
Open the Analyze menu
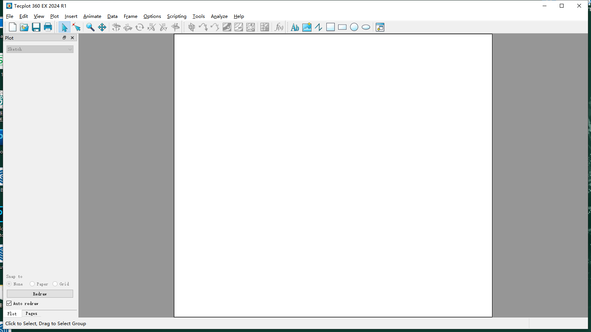(219, 16)
